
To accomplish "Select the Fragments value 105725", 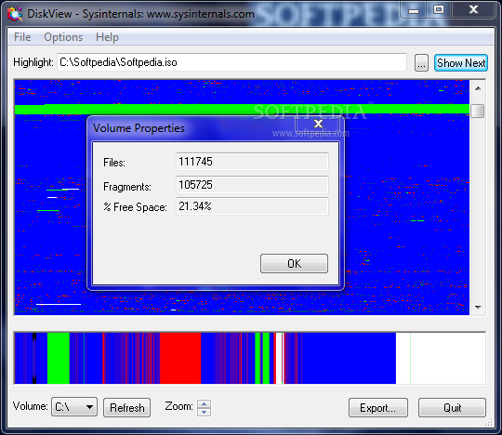I will click(252, 185).
